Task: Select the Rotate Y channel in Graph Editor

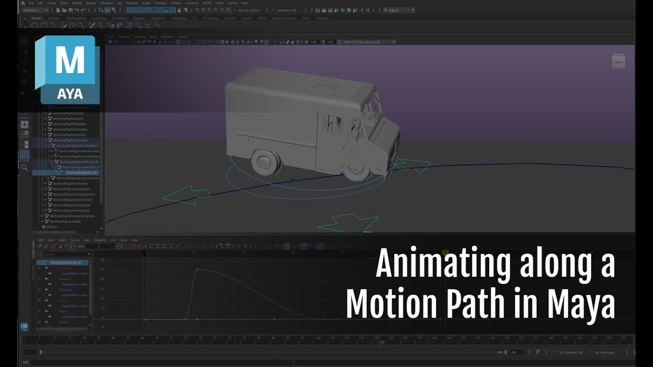Action: coord(63,311)
